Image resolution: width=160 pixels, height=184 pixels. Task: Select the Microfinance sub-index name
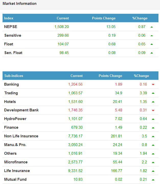16,162
